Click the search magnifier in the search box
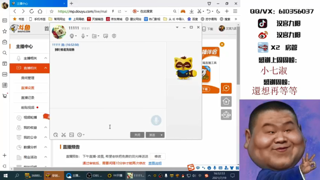This screenshot has width=320, height=180. (175, 12)
